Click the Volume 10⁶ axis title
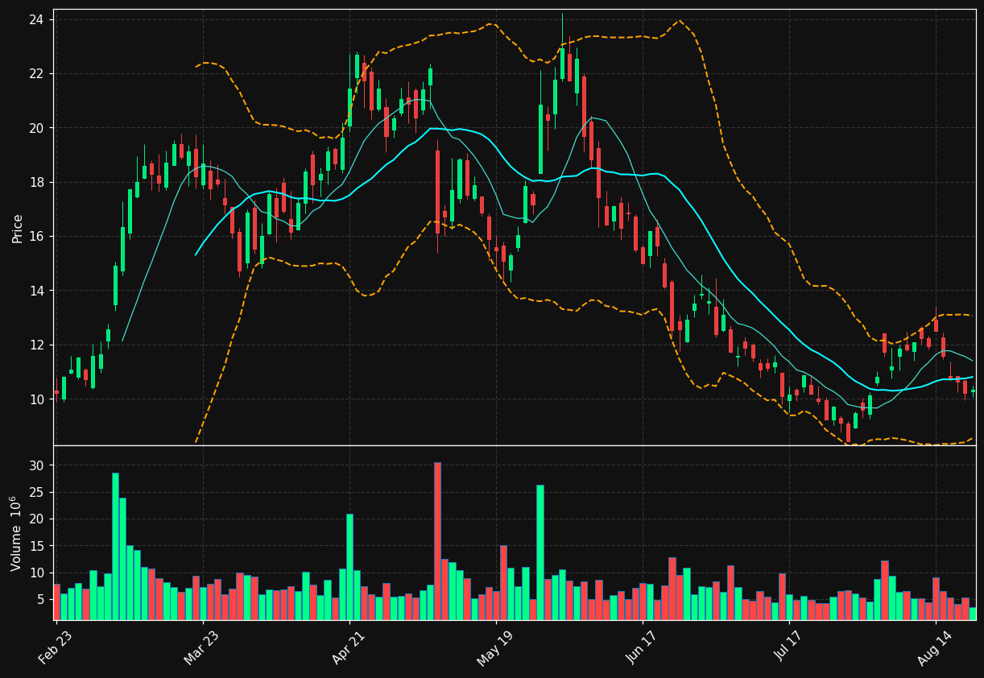The height and width of the screenshot is (678, 984). [16, 533]
